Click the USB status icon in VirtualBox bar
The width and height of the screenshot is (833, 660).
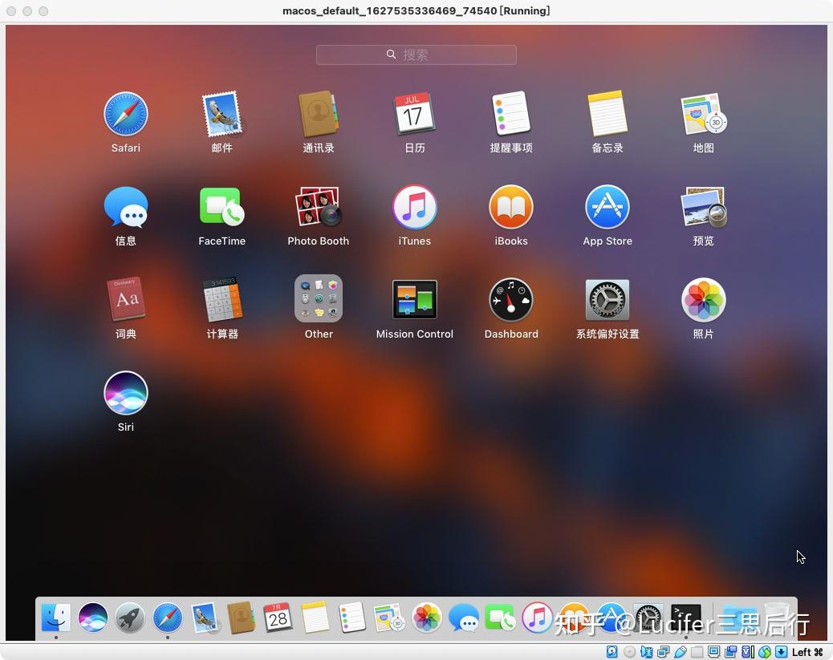(x=681, y=652)
